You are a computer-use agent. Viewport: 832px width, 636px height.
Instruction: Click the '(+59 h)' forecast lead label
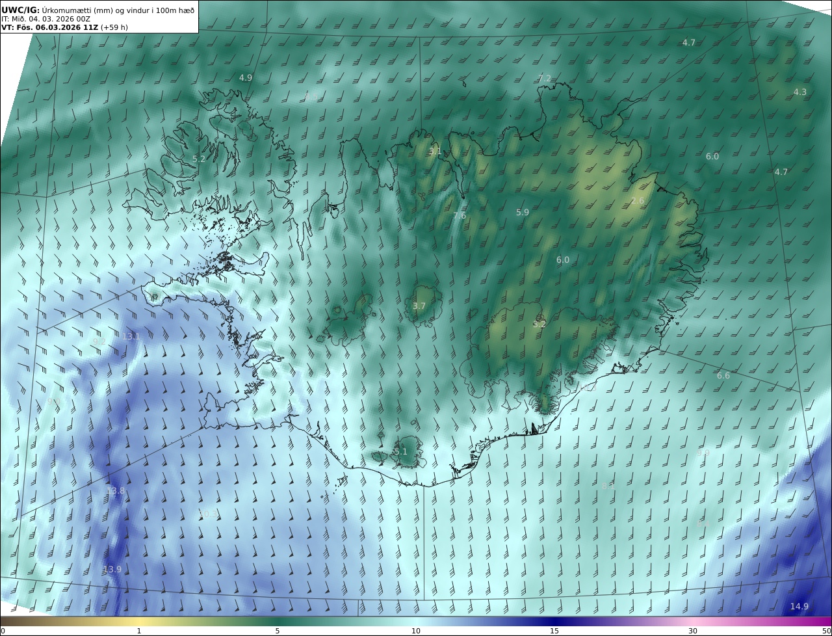point(114,28)
